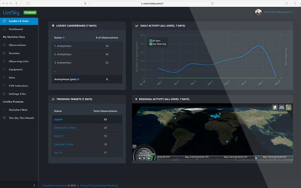Reload the page with the refresh icon
The height and width of the screenshot is (188, 301).
coord(212,4)
